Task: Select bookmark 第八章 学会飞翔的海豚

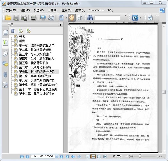Action: [35, 76]
